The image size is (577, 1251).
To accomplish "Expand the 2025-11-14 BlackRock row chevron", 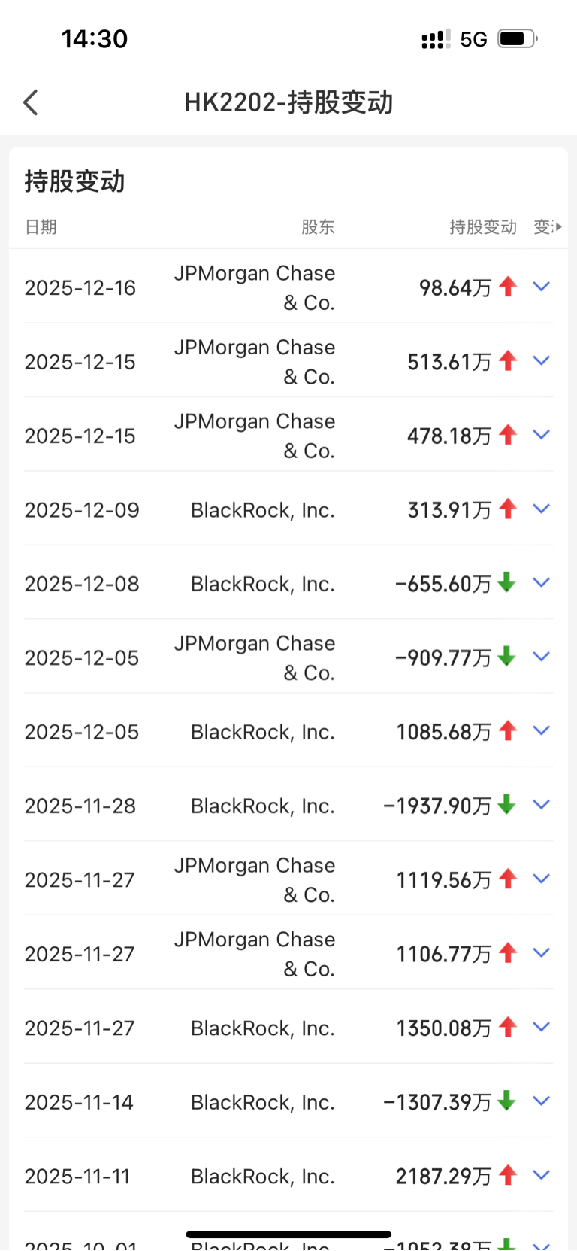I will pyautogui.click(x=541, y=1101).
